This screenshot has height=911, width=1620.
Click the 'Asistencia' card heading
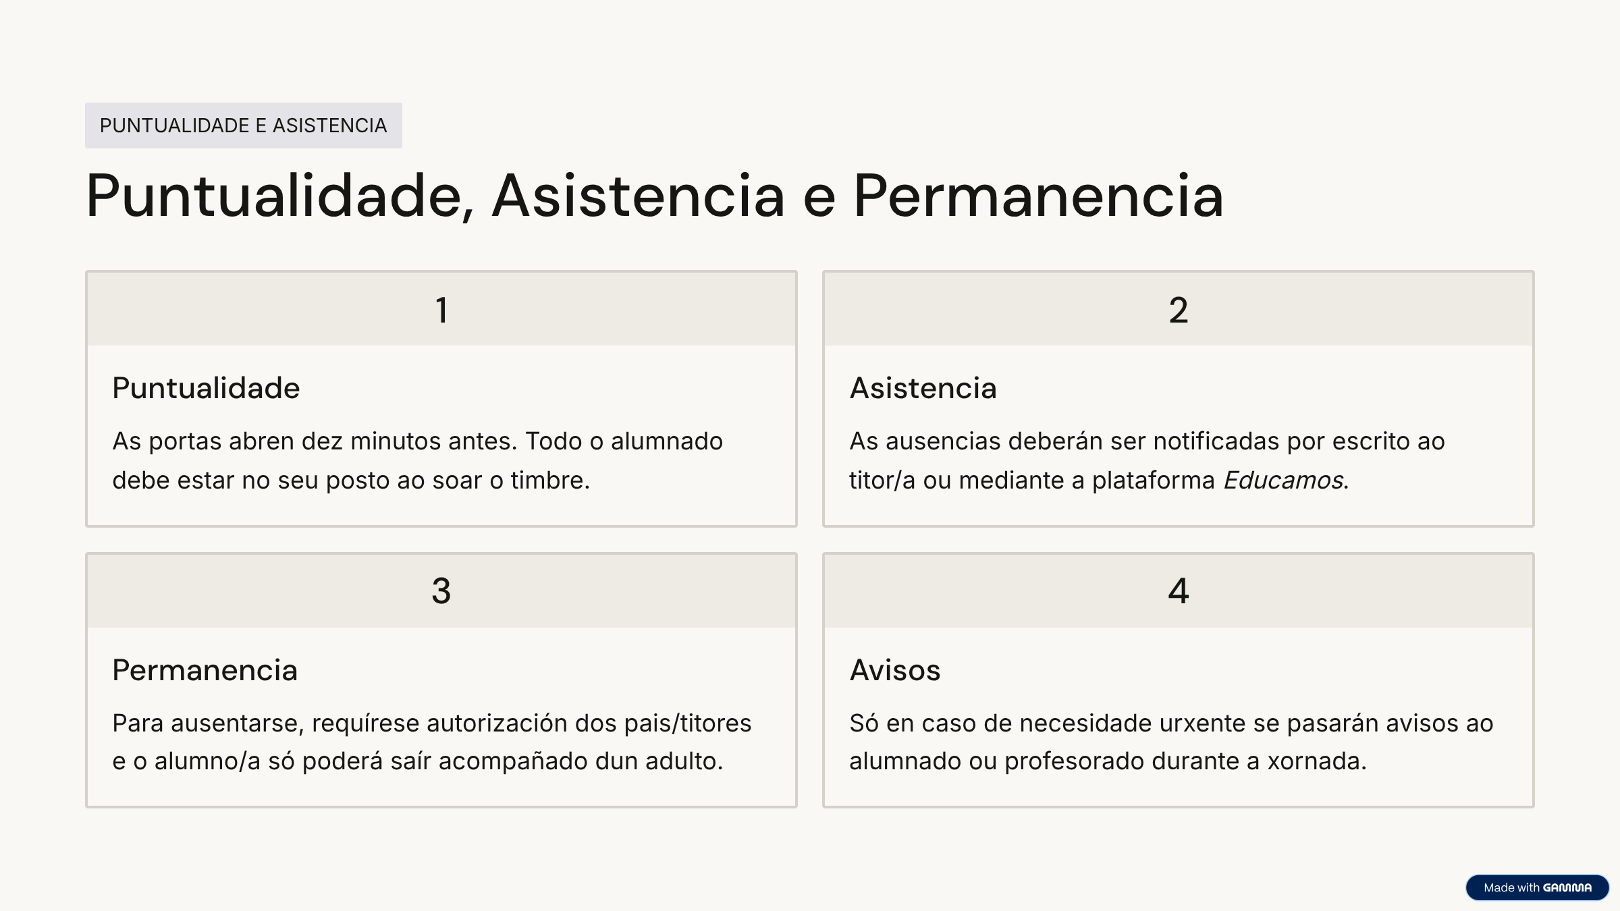923,388
